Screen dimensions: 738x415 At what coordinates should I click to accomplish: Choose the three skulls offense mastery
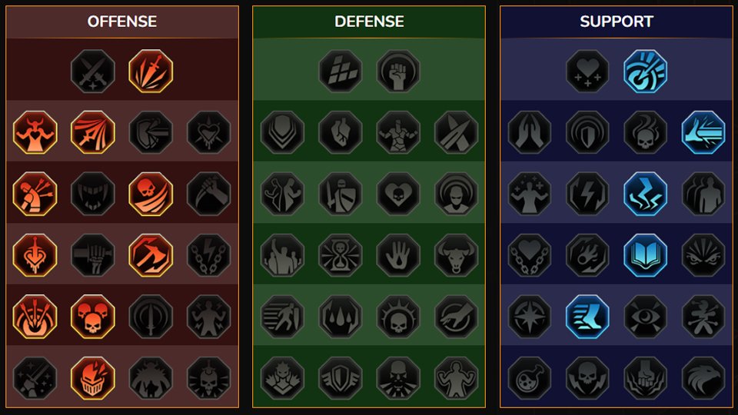coord(93,317)
